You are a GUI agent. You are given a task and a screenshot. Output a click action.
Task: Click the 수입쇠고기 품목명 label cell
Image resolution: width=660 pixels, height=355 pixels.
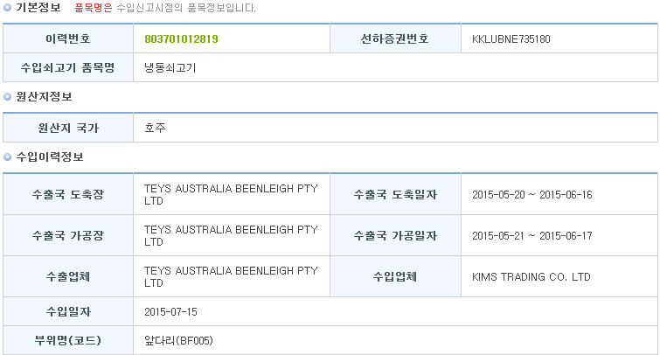click(x=68, y=67)
